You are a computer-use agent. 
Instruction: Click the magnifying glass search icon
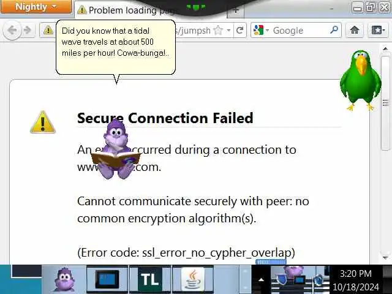pos(334,30)
